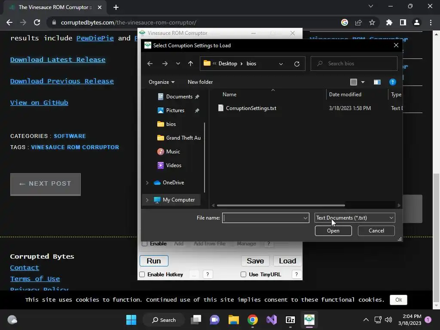
Task: Expand the My Computer tree node
Action: 147,200
